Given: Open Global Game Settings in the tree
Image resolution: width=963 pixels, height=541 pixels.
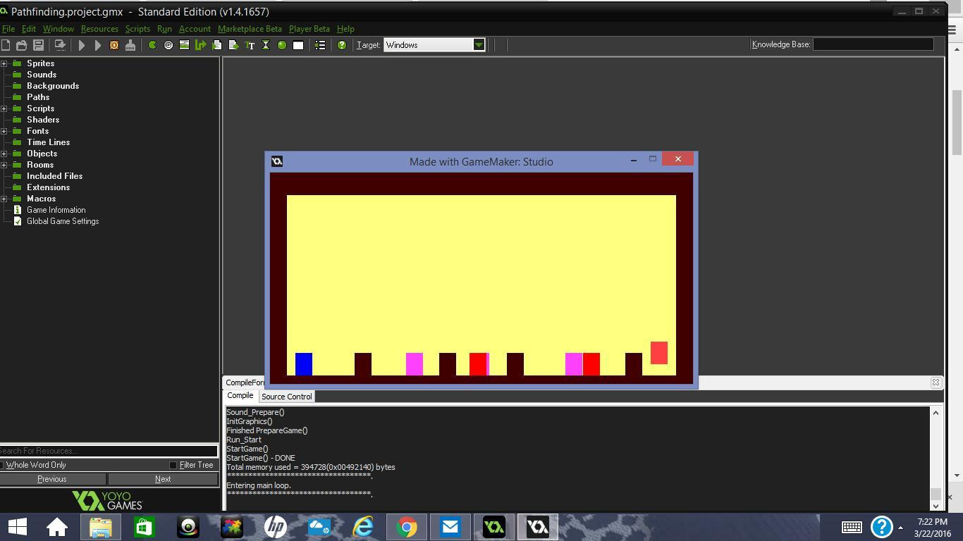Looking at the screenshot, I should point(63,221).
